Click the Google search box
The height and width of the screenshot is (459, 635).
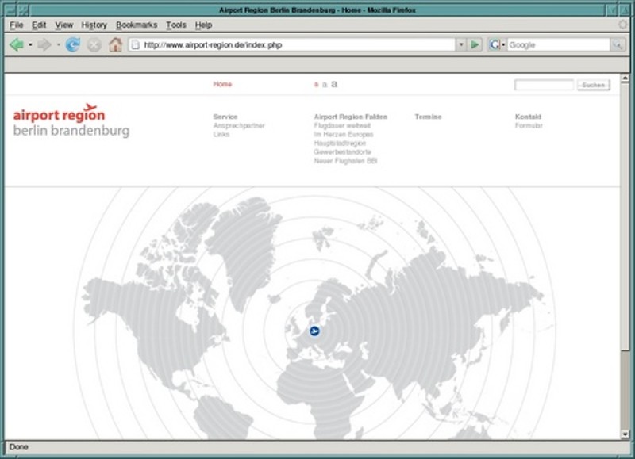558,45
